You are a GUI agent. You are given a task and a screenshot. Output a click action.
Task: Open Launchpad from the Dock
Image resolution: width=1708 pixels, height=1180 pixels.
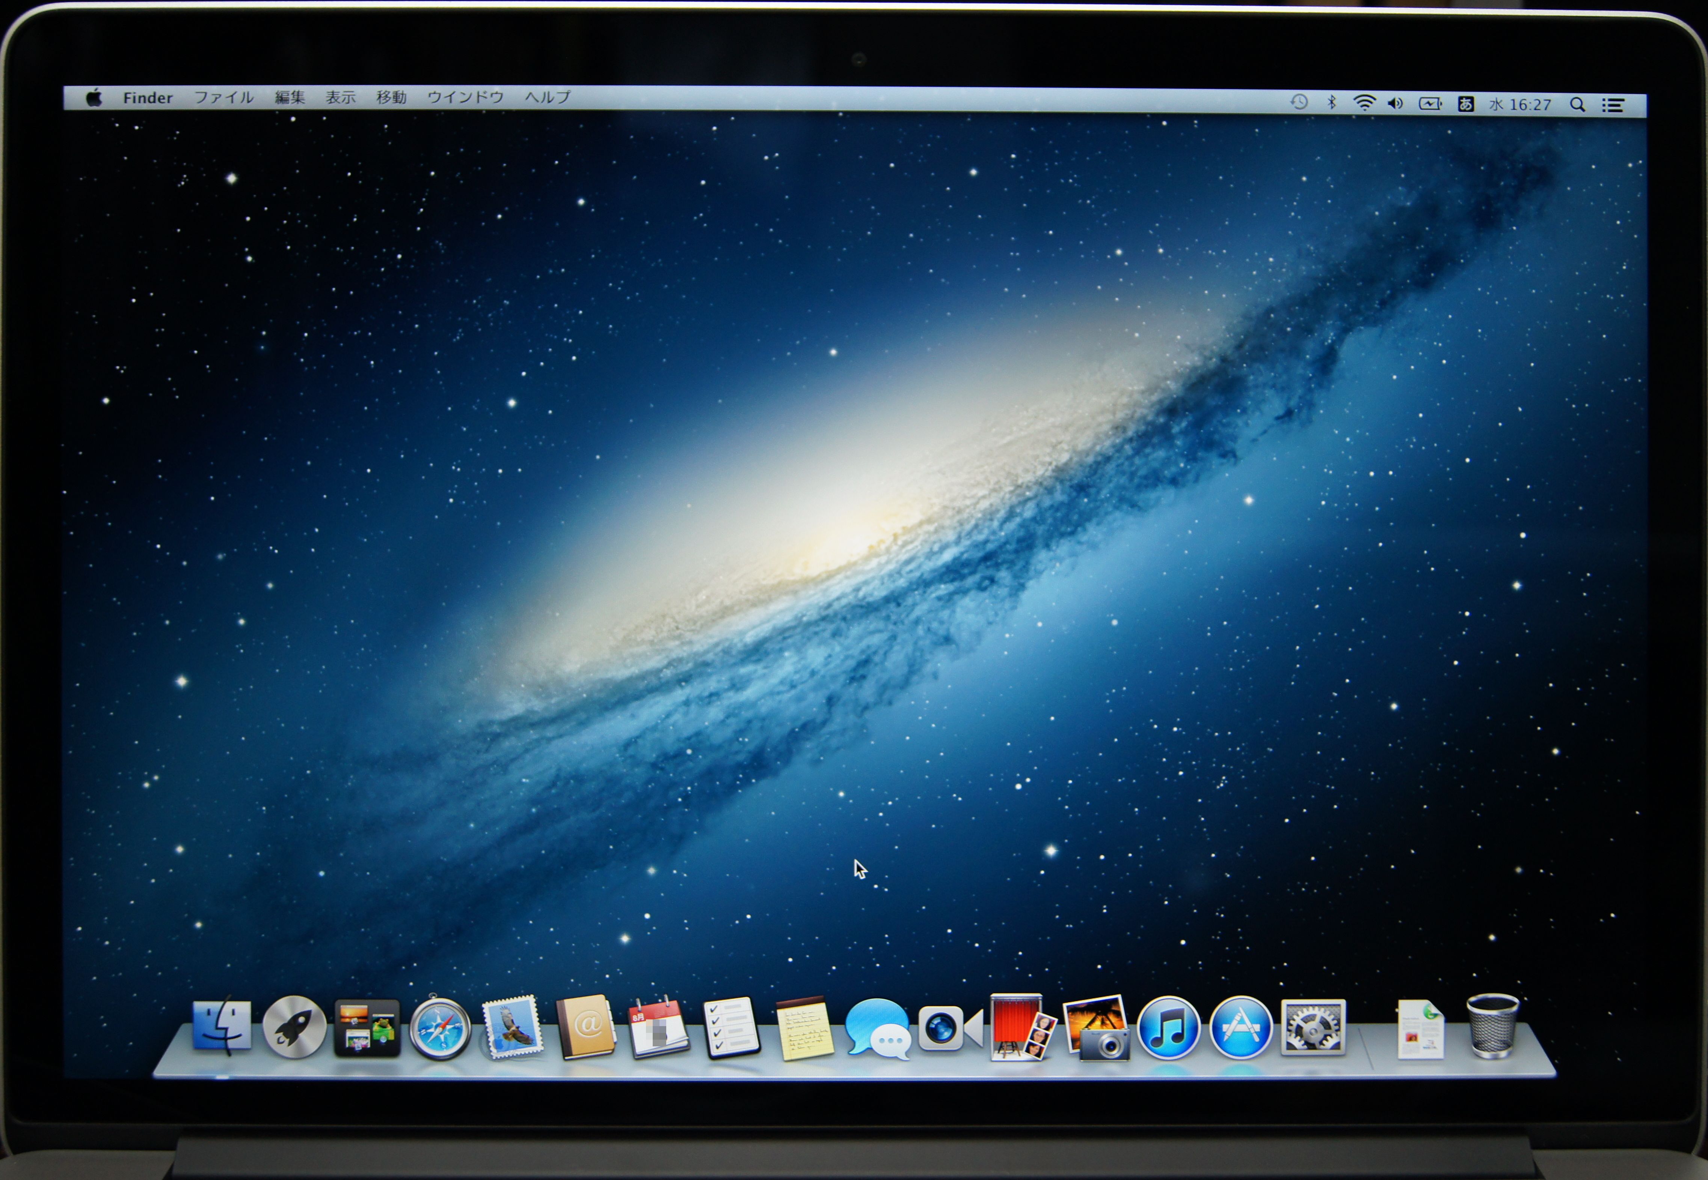click(x=294, y=1027)
